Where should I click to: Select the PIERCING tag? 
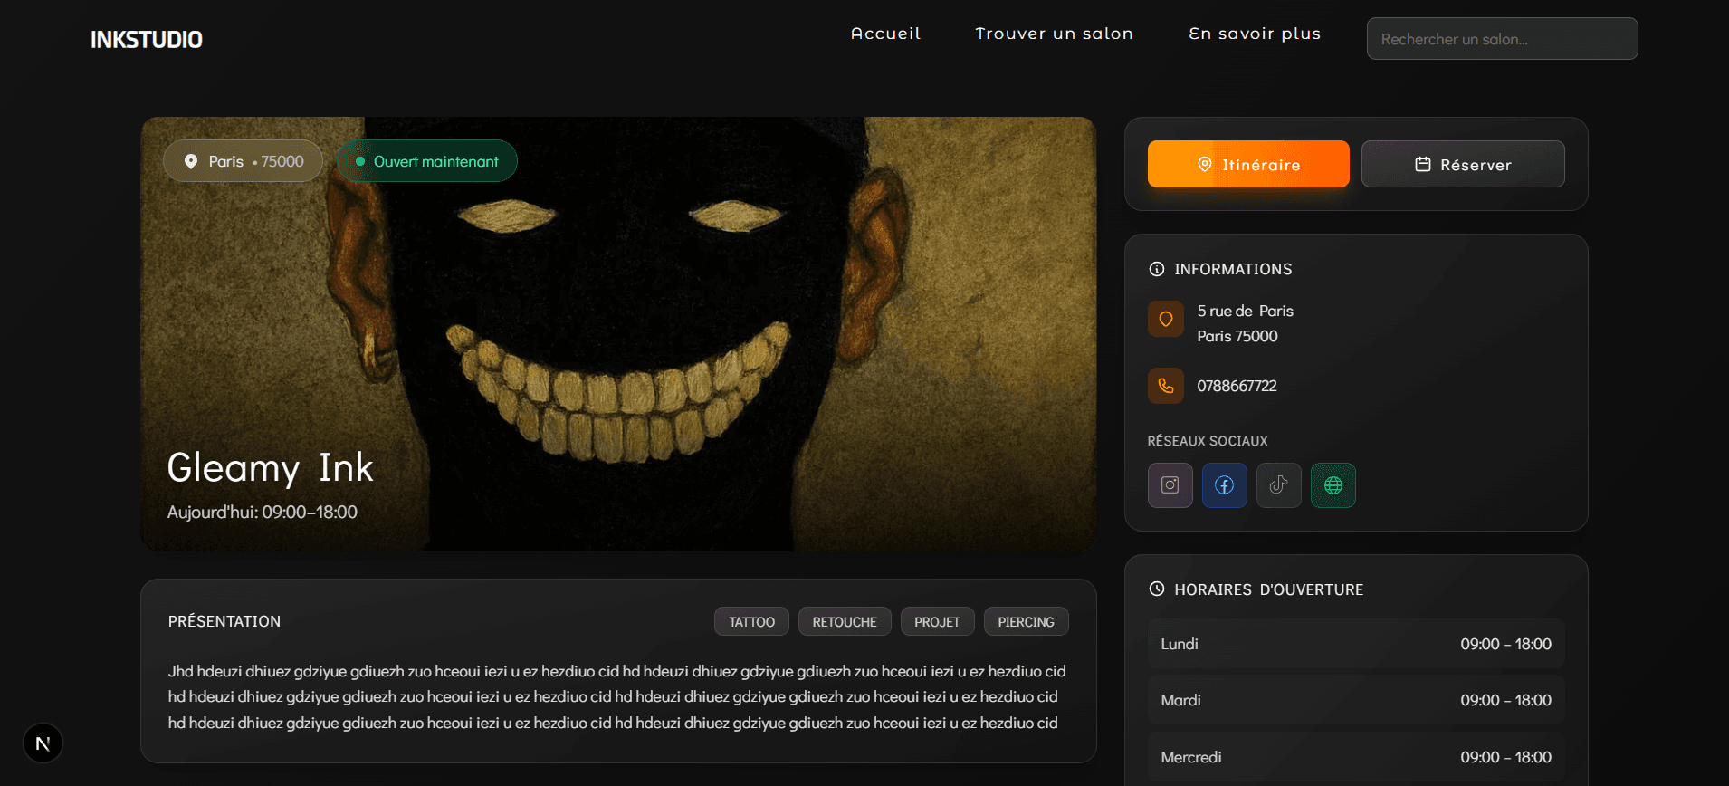point(1026,622)
